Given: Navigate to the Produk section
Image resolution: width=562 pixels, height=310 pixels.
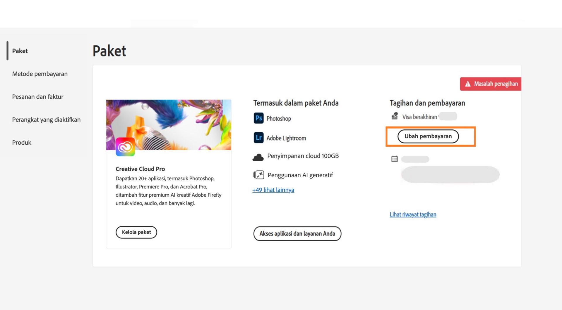Looking at the screenshot, I should point(22,143).
